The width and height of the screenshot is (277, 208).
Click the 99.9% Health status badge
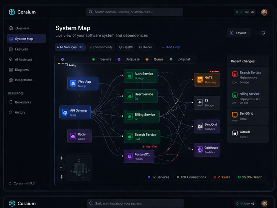[x=250, y=177]
